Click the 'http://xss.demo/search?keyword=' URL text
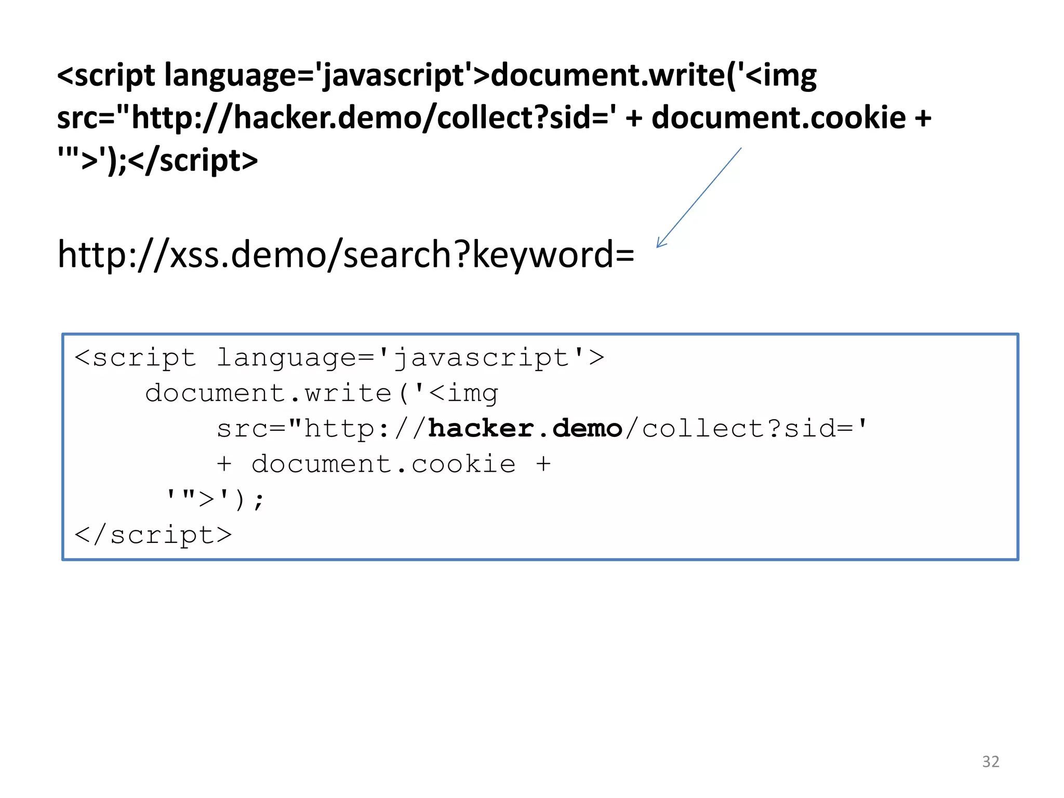Screen dimensions: 1064x798 pos(345,255)
